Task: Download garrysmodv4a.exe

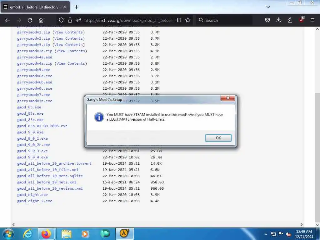Action: 35,57
